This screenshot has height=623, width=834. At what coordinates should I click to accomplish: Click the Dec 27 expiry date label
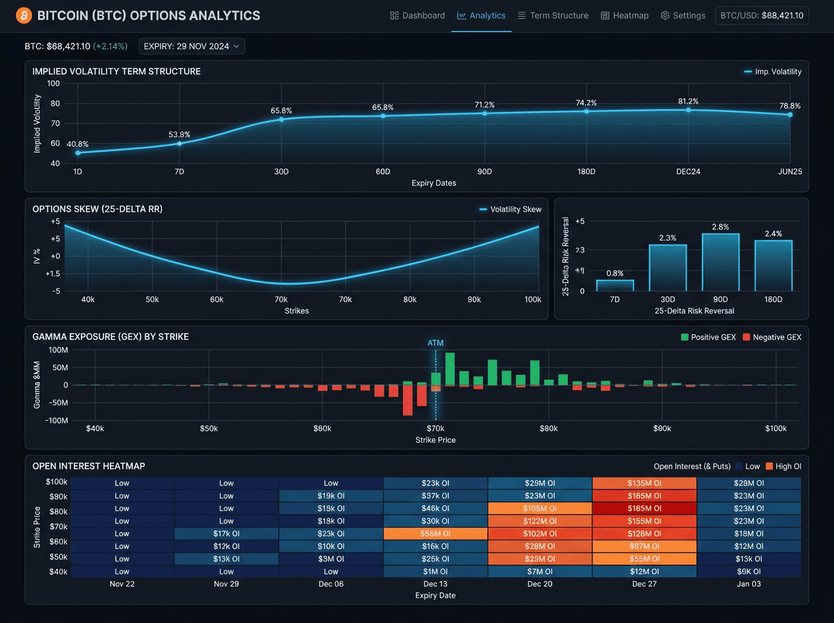click(644, 584)
